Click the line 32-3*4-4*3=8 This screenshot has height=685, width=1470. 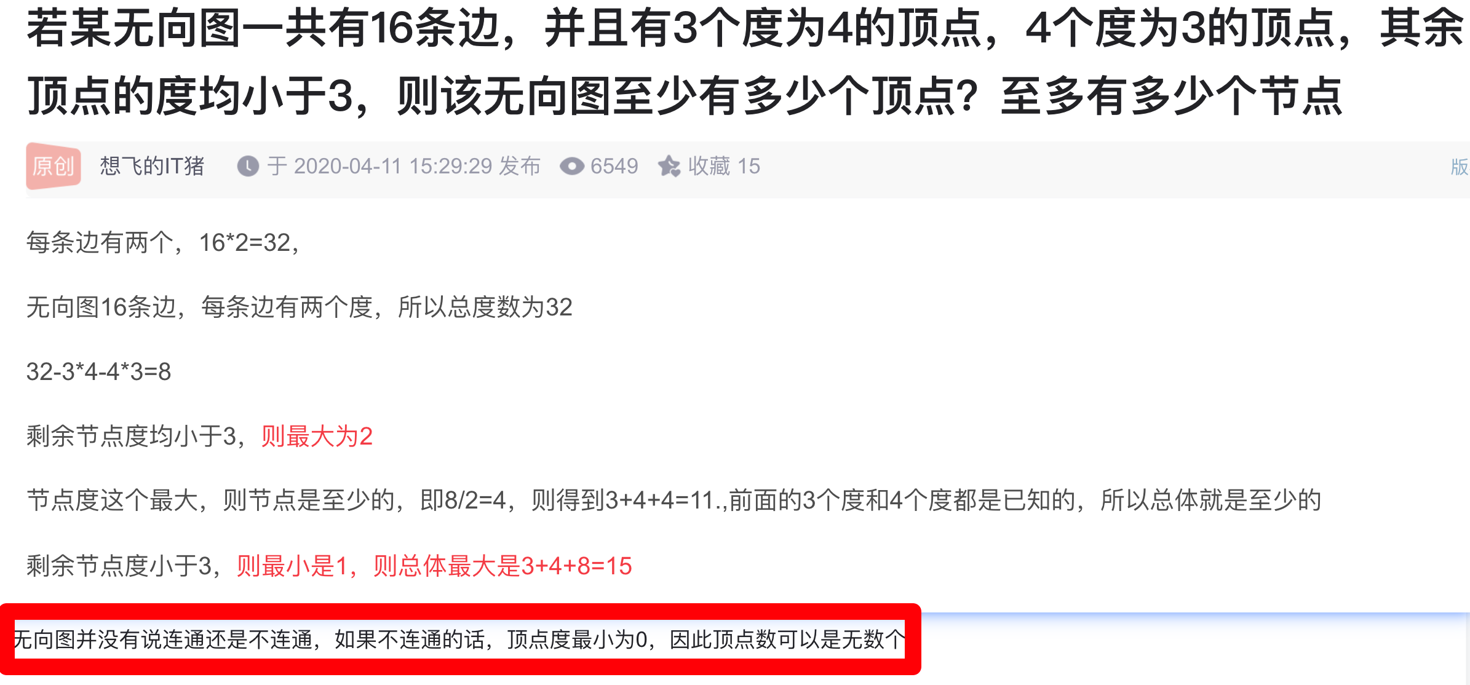pos(98,371)
